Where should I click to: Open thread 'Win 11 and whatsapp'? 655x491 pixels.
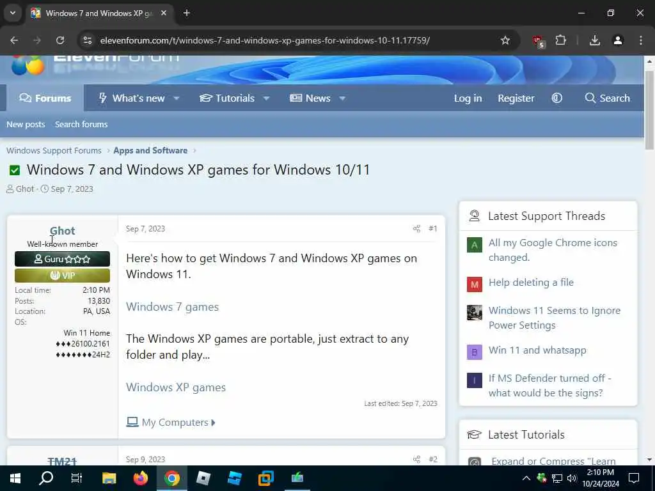[x=537, y=350]
